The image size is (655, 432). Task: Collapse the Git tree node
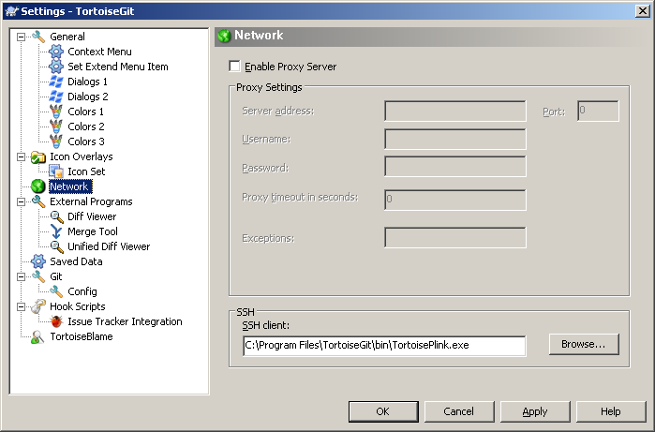click(21, 276)
